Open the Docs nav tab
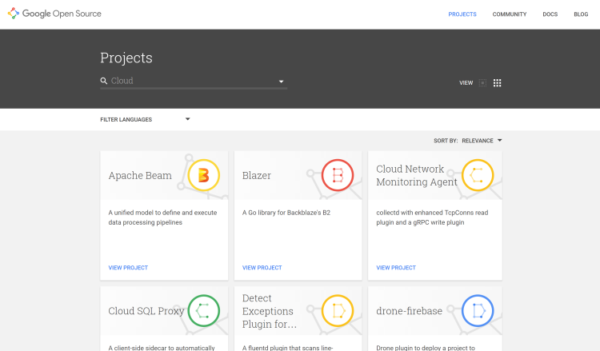 click(550, 14)
